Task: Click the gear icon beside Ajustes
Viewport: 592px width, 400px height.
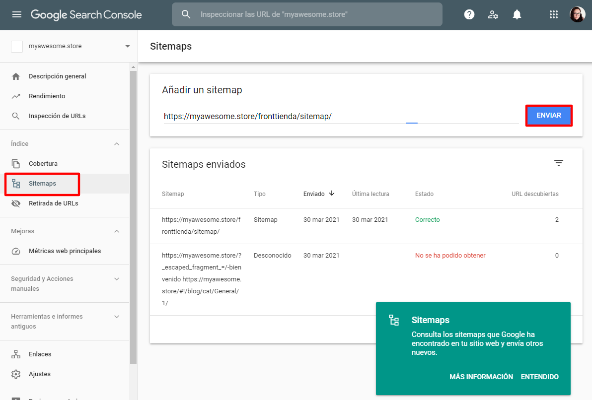Action: tap(16, 374)
